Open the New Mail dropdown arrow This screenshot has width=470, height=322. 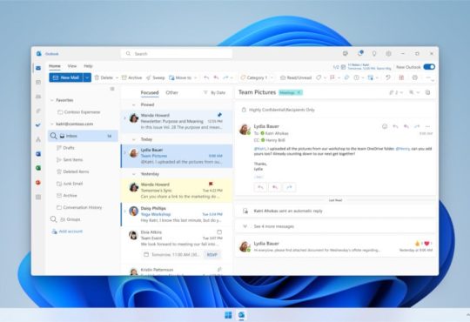87,77
